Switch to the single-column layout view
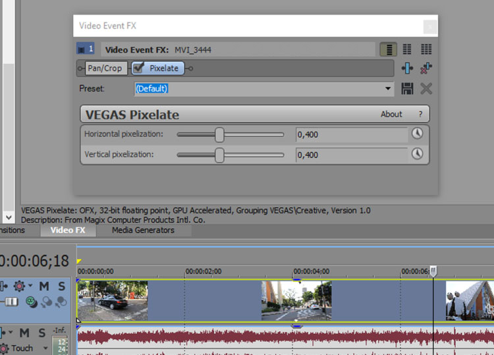This screenshot has height=355, width=494. click(x=388, y=49)
